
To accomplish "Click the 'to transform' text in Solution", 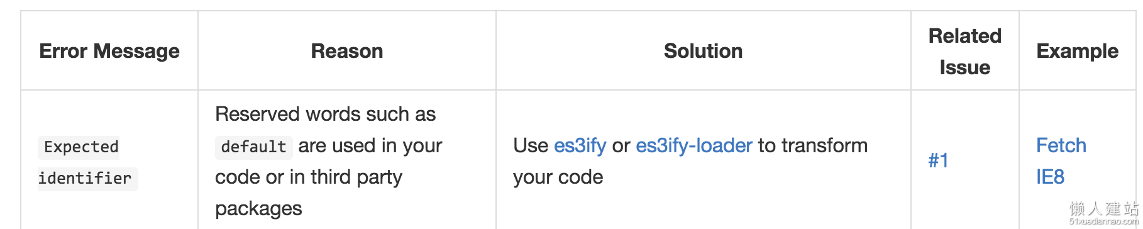I will (812, 146).
